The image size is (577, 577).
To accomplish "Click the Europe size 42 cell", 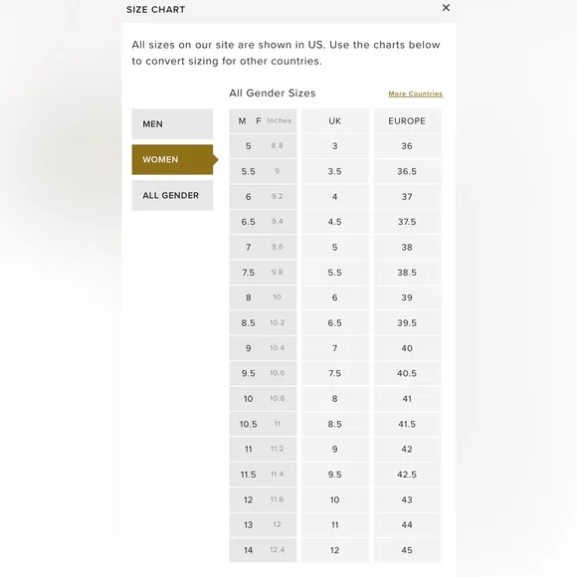I will (x=407, y=450).
